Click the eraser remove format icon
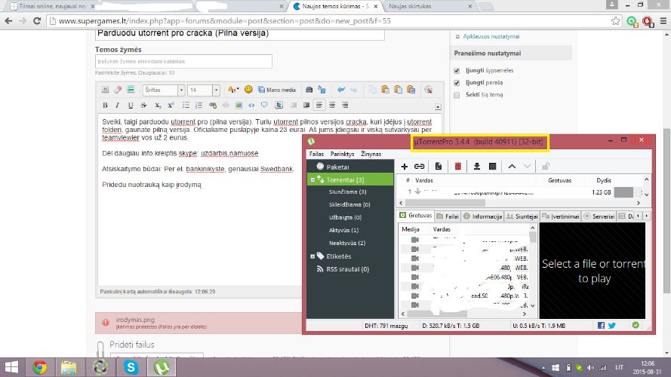 click(118, 89)
